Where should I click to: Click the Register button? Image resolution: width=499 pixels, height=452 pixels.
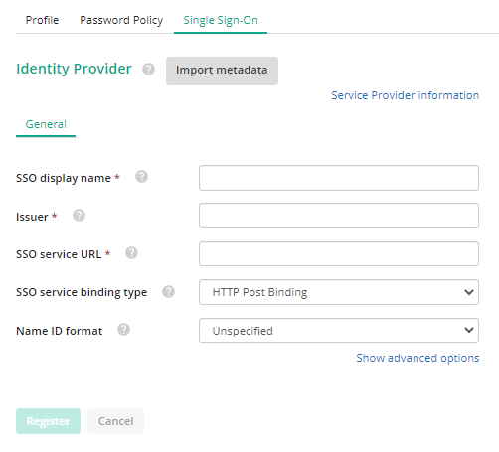pyautogui.click(x=48, y=421)
